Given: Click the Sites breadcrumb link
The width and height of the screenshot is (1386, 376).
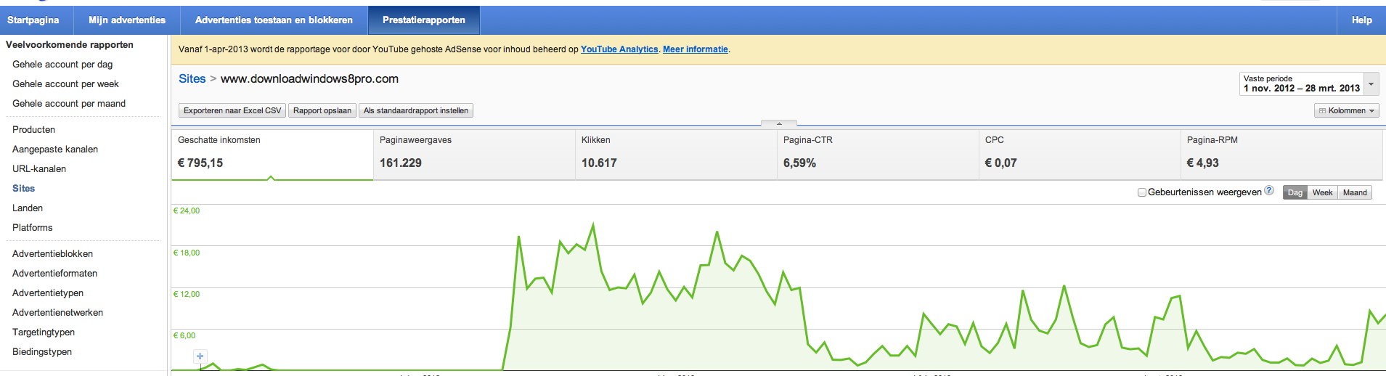Looking at the screenshot, I should click(192, 78).
